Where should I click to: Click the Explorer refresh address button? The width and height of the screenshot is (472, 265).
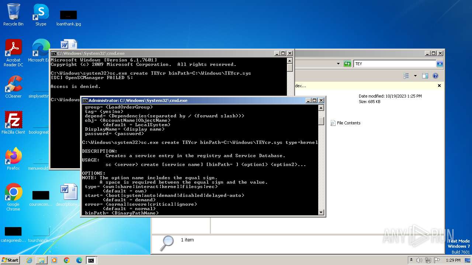[x=347, y=64]
